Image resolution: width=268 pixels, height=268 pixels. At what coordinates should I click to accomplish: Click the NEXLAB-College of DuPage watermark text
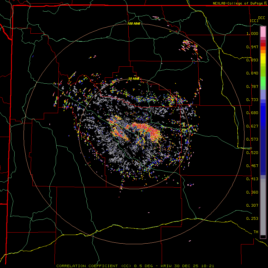pos(240,3)
